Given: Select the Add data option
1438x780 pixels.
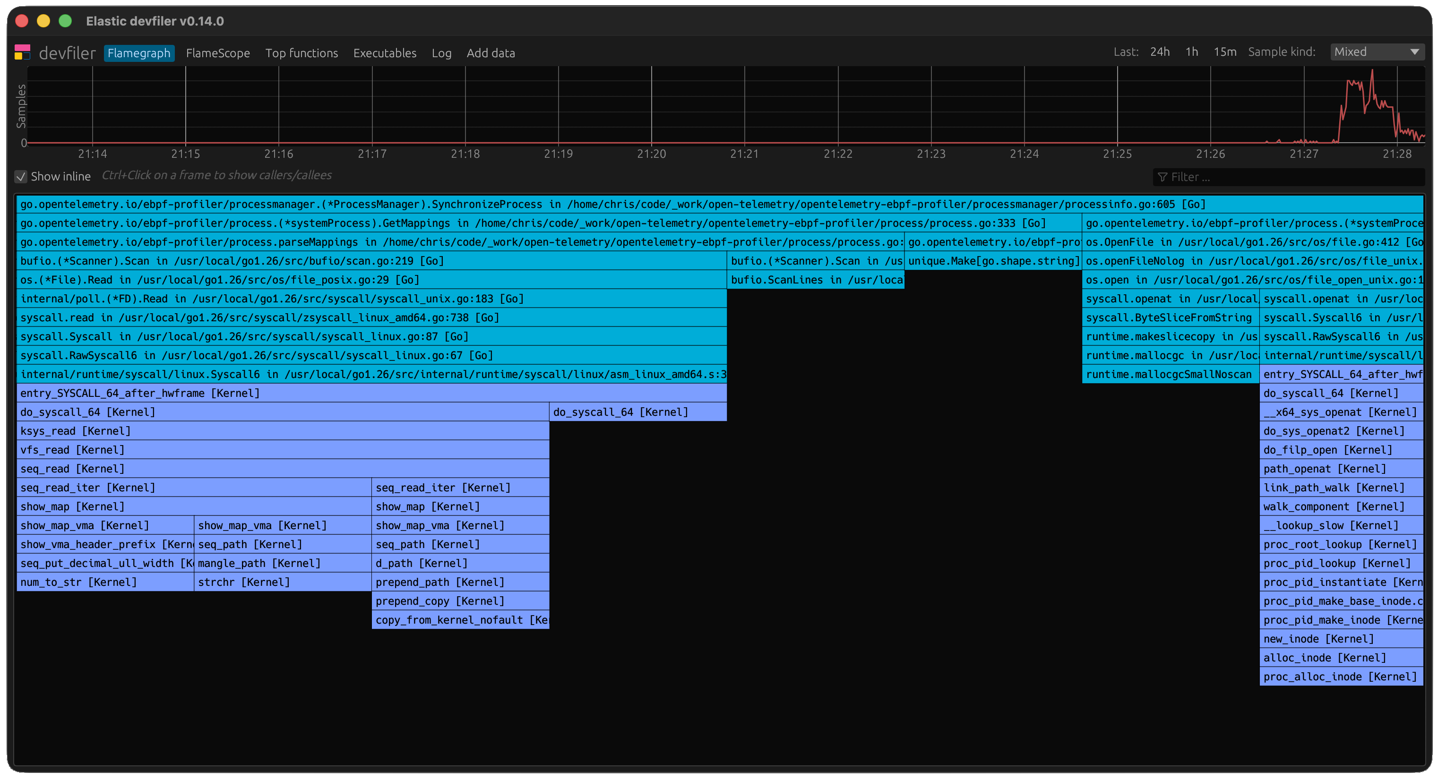Looking at the screenshot, I should click(491, 53).
